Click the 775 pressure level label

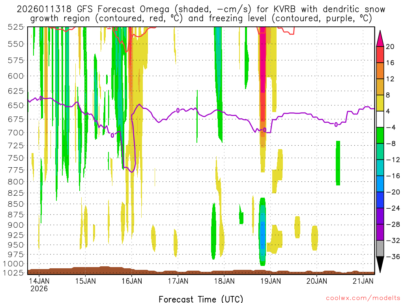[16, 170]
